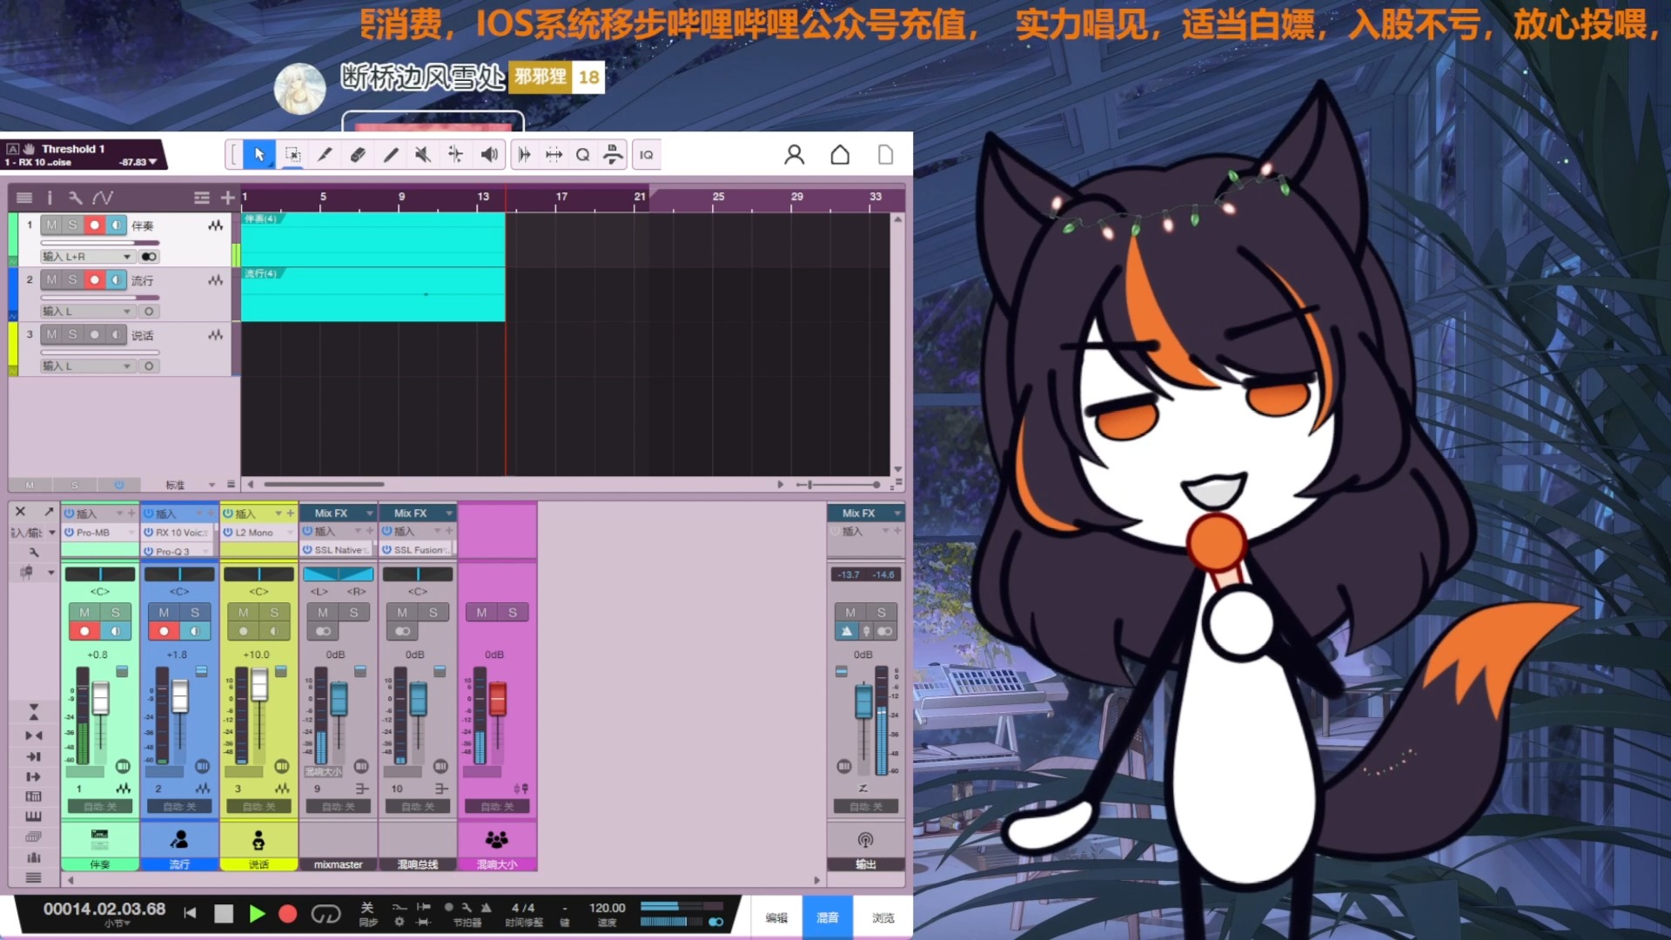Click the 伴奏(4) audio clip
The width and height of the screenshot is (1671, 940).
pos(372,239)
